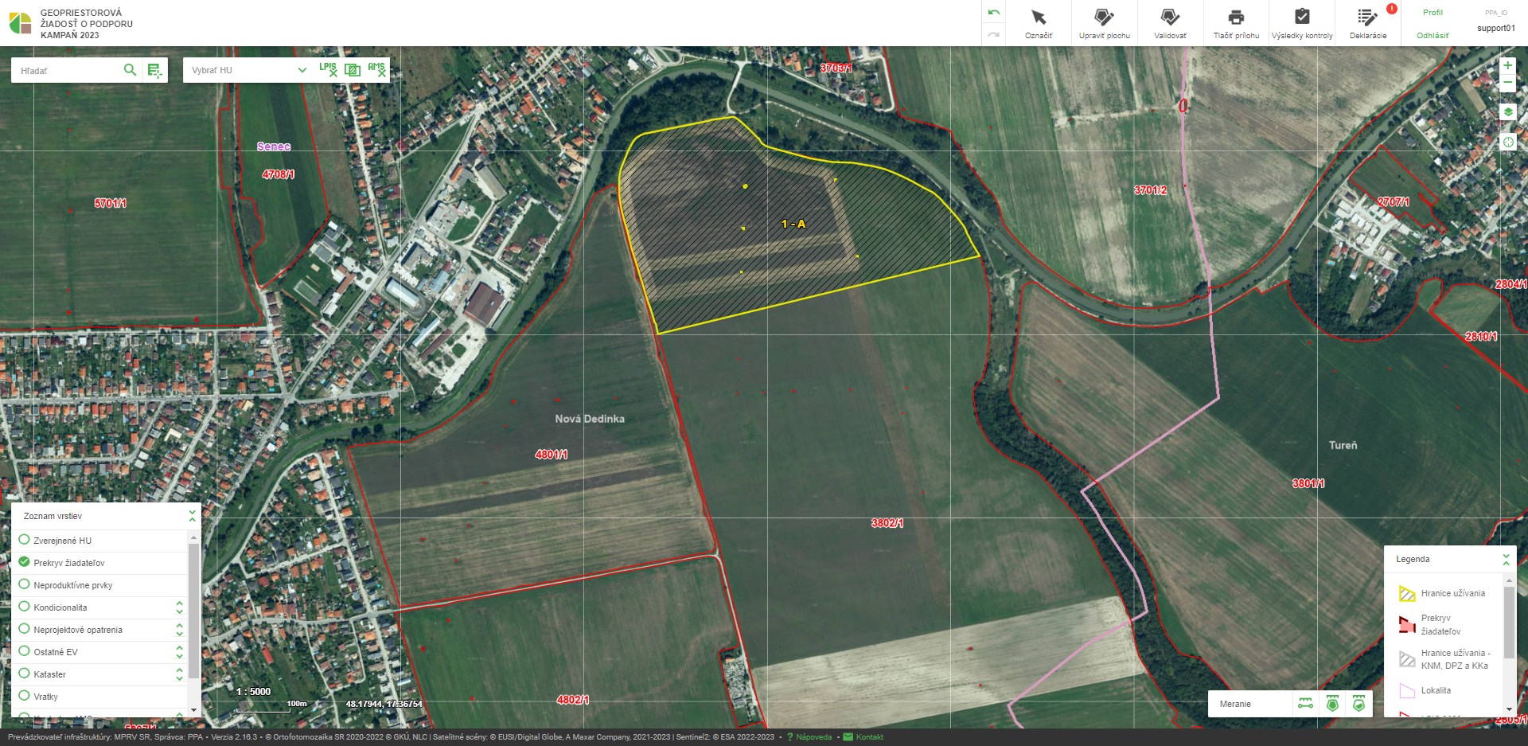Viewport: 1528px width, 746px height.
Task: Click the Odhlásiť logout link
Action: [1432, 35]
